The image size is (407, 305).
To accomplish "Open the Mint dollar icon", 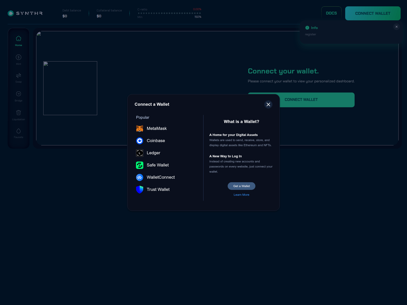I will click(19, 57).
